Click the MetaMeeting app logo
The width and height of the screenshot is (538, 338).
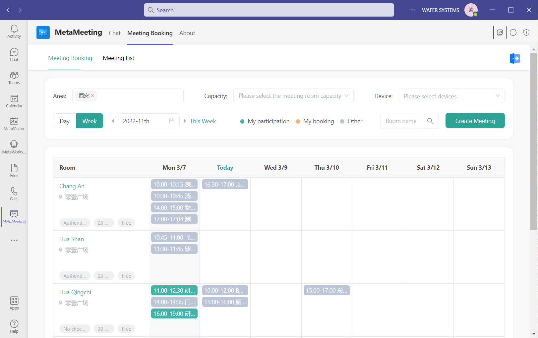(43, 32)
